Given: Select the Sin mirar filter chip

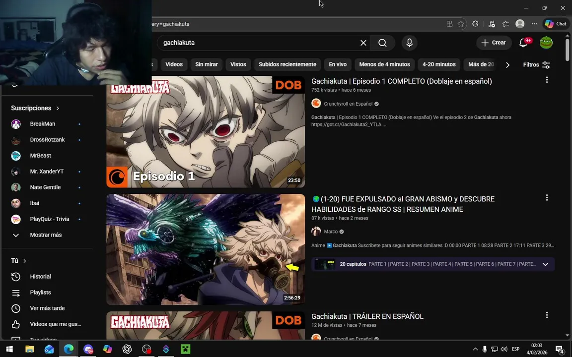Looking at the screenshot, I should point(207,64).
